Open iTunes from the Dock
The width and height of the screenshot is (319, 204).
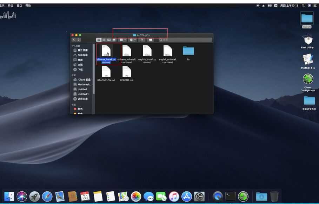pyautogui.click(x=174, y=196)
